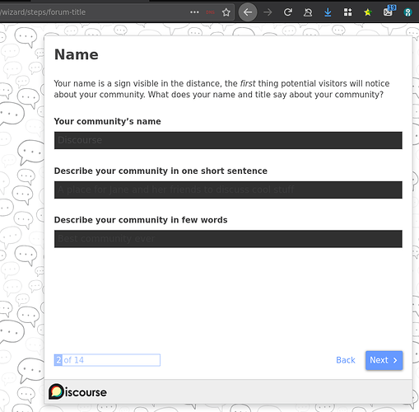This screenshot has height=412, width=419.
Task: Go back with the browser back arrow
Action: coord(248,12)
